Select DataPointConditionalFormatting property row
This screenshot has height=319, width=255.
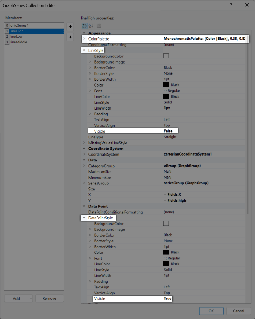tap(164, 212)
